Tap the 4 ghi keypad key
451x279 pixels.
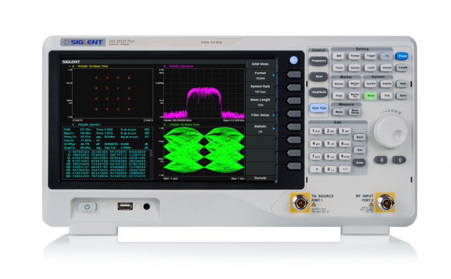point(316,143)
